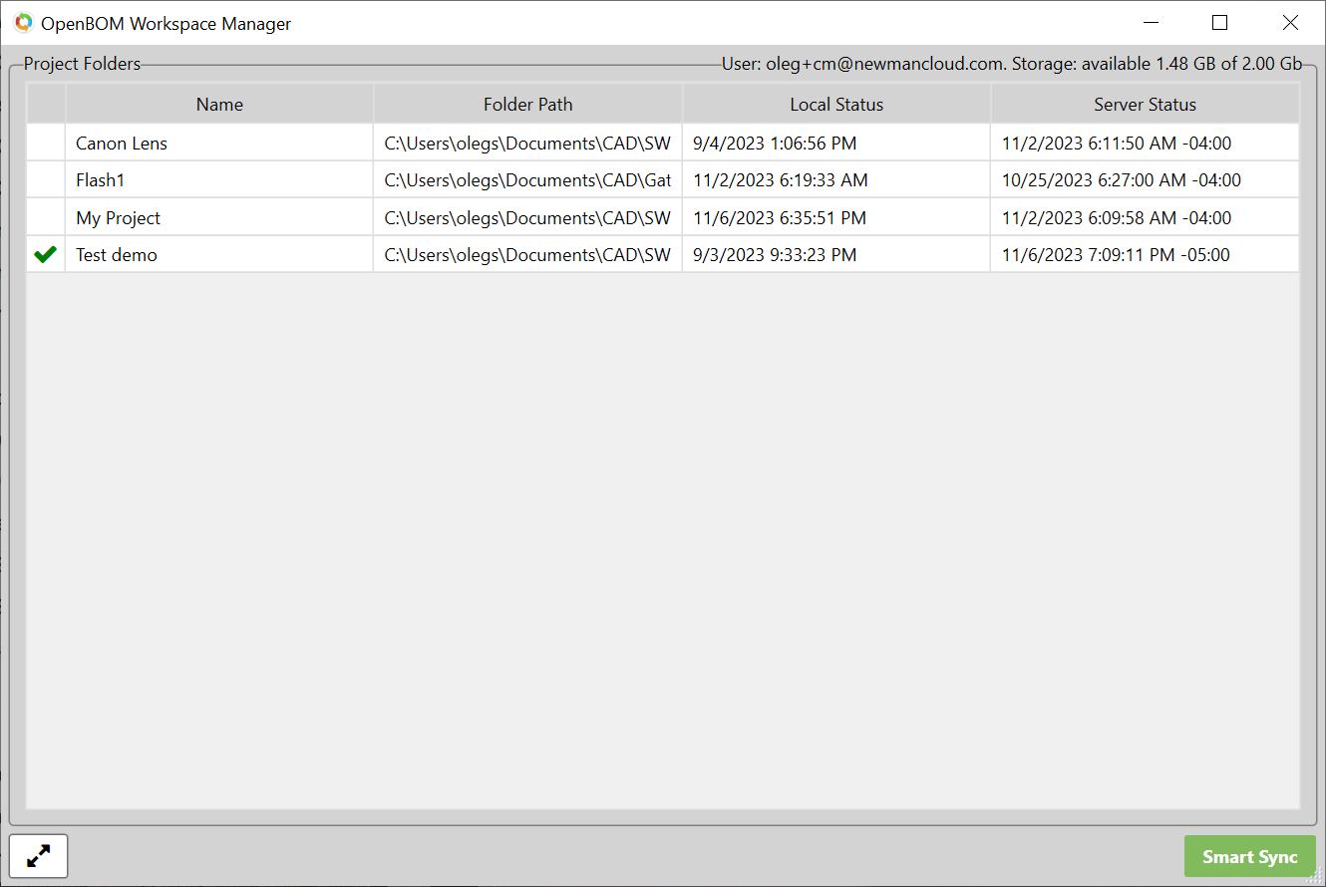Click local status 9/4/2023 1:06:56 PM
Image resolution: width=1326 pixels, height=887 pixels.
coord(775,144)
